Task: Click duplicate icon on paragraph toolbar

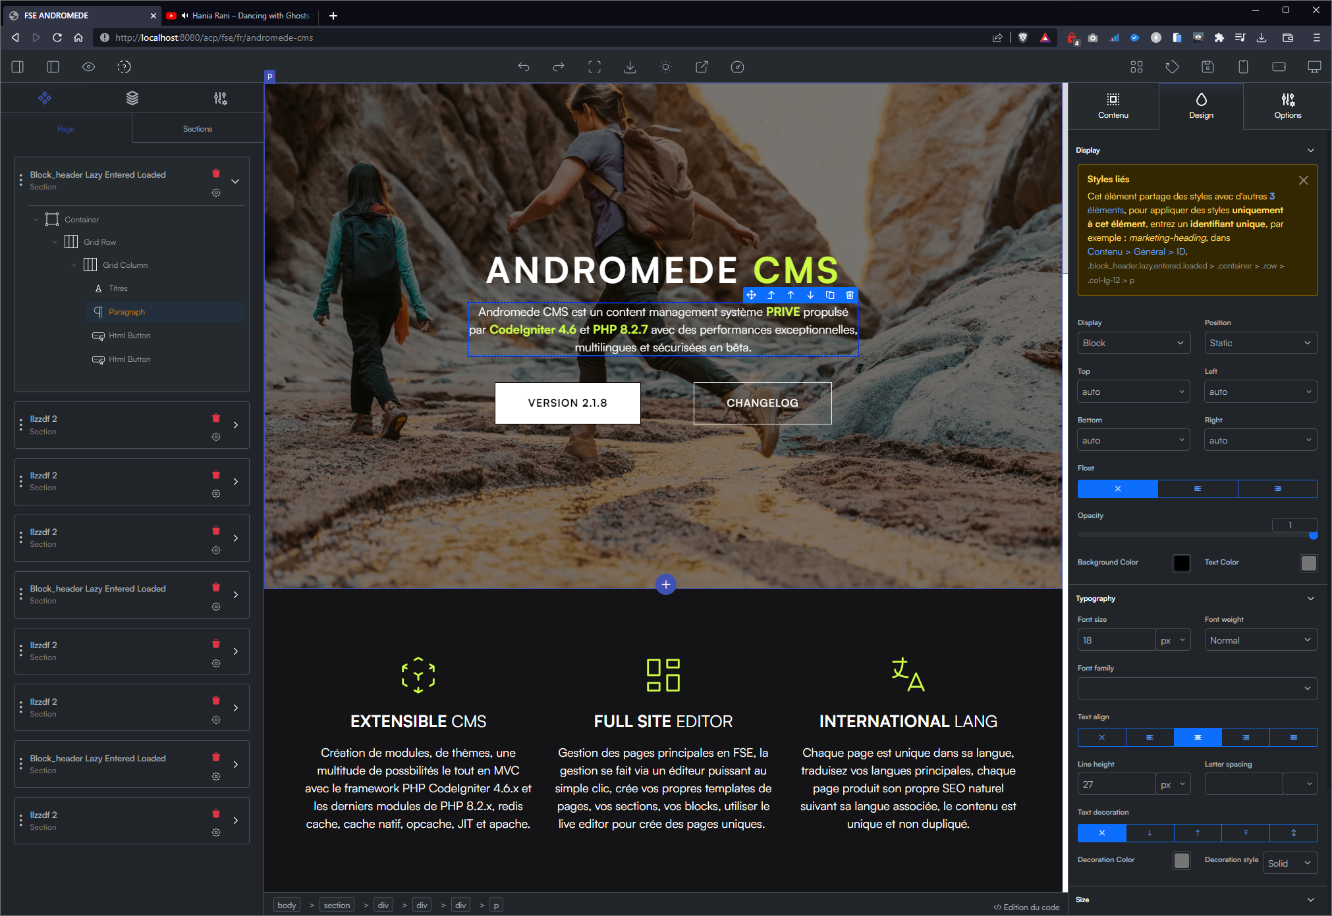Action: [830, 295]
